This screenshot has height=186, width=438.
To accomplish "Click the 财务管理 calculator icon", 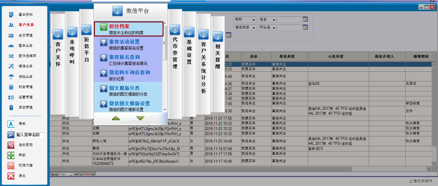I will (x=11, y=87).
